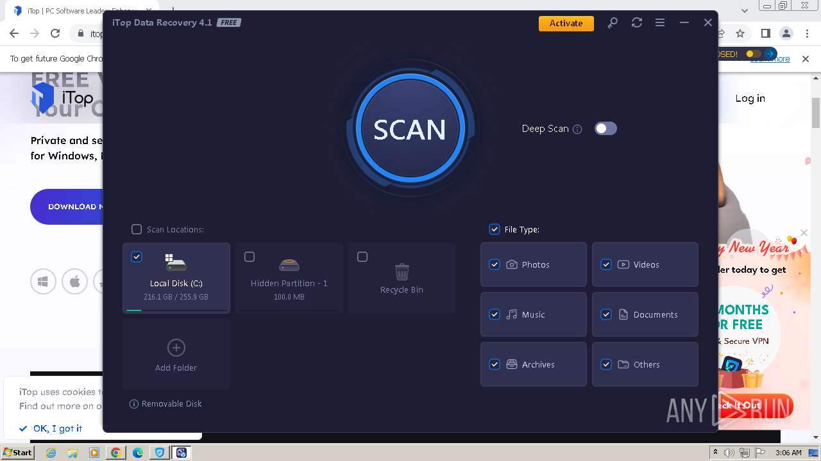The height and width of the screenshot is (461, 821).
Task: Click the Recycle Bin trash icon
Action: 402,272
